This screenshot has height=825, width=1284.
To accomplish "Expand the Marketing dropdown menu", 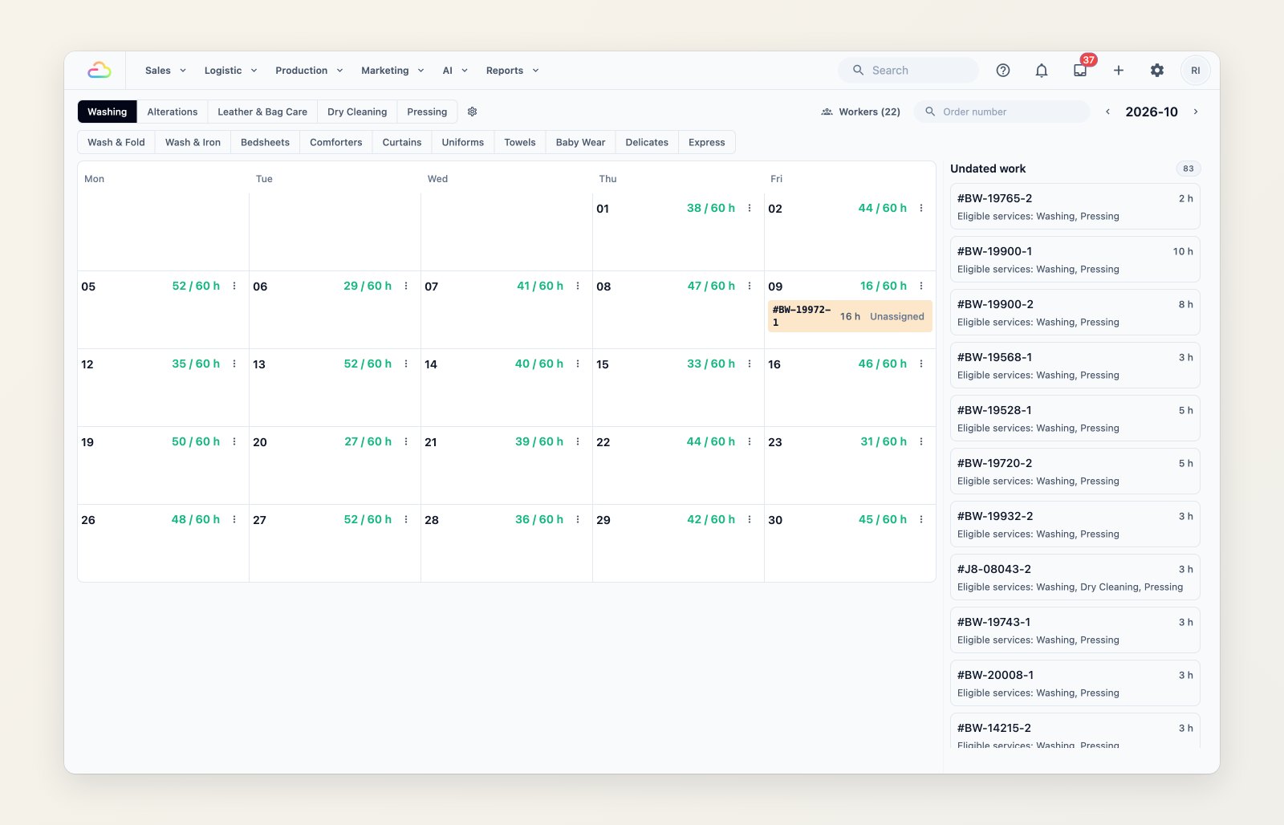I will [392, 71].
